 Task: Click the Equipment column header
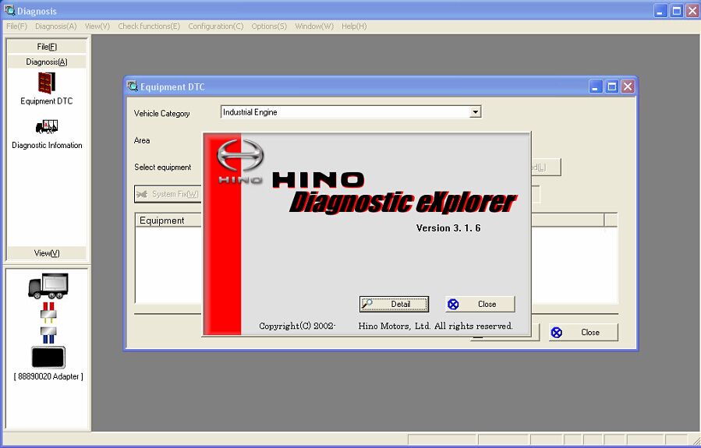(168, 220)
